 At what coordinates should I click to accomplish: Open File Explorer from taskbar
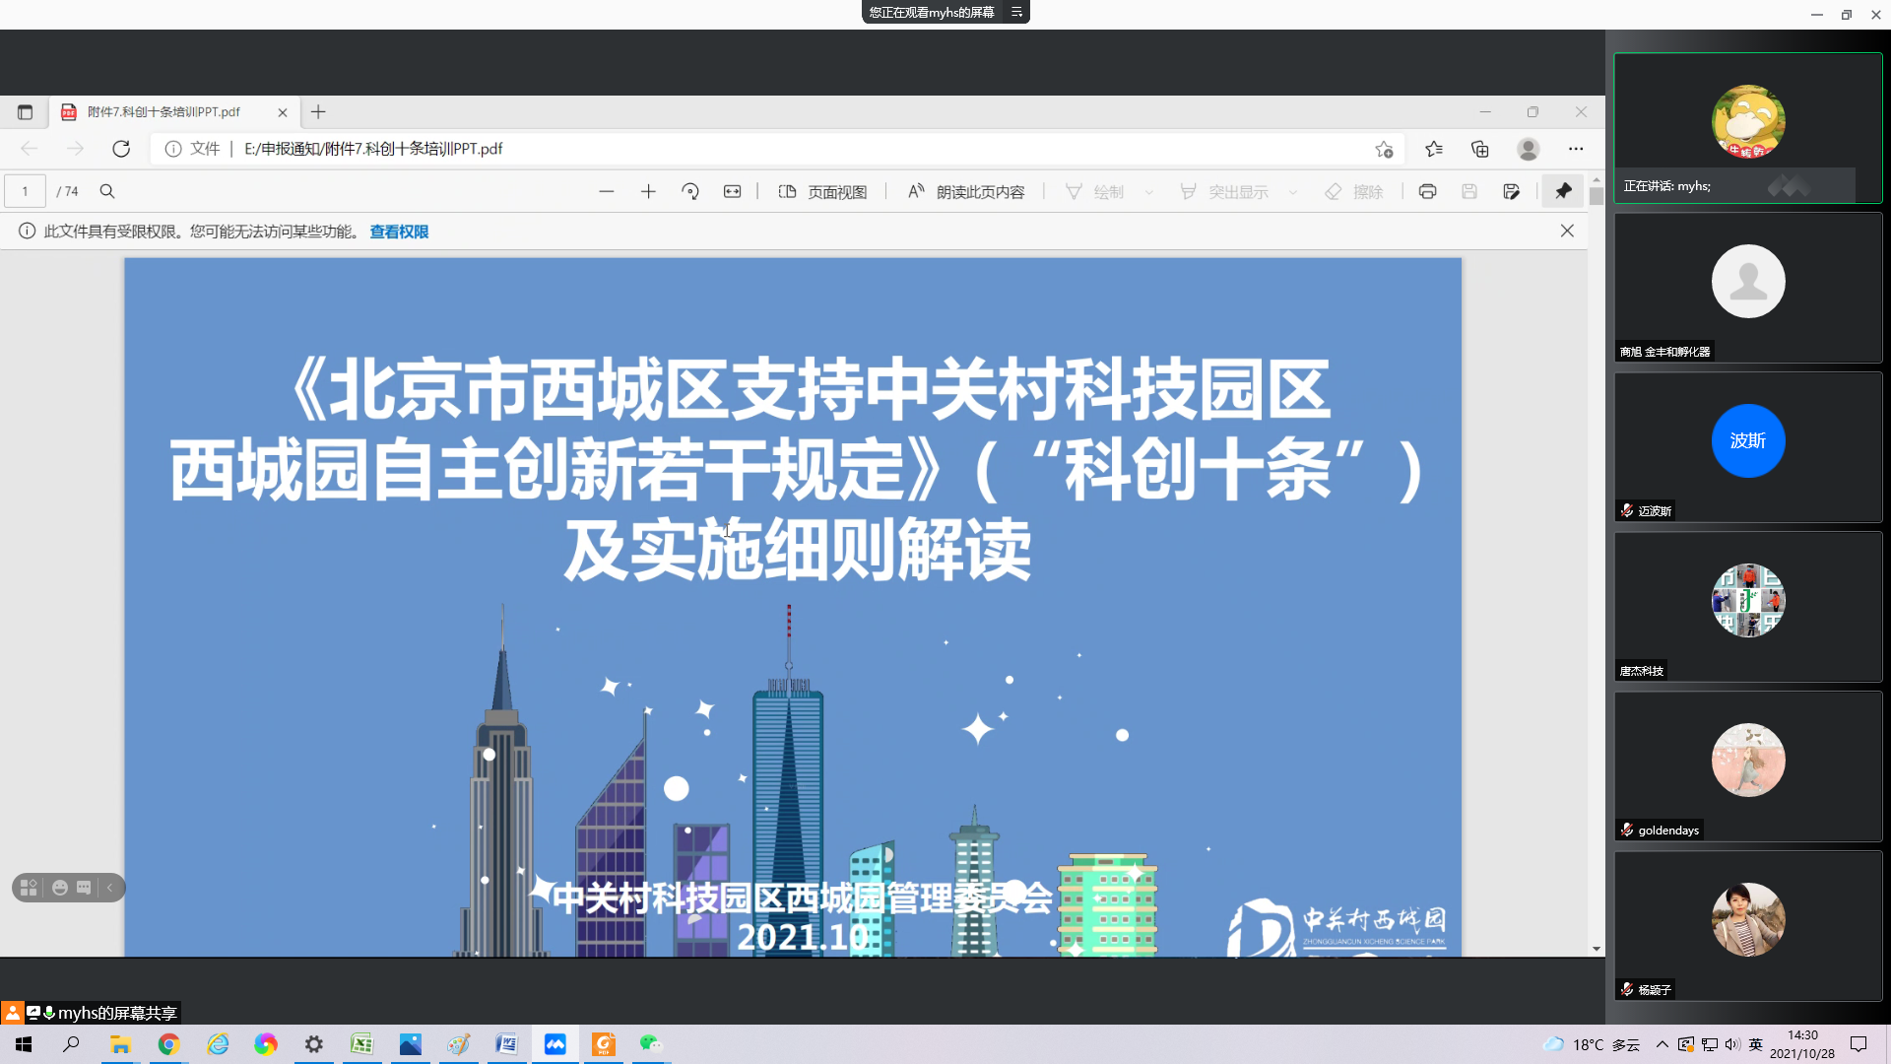[120, 1044]
